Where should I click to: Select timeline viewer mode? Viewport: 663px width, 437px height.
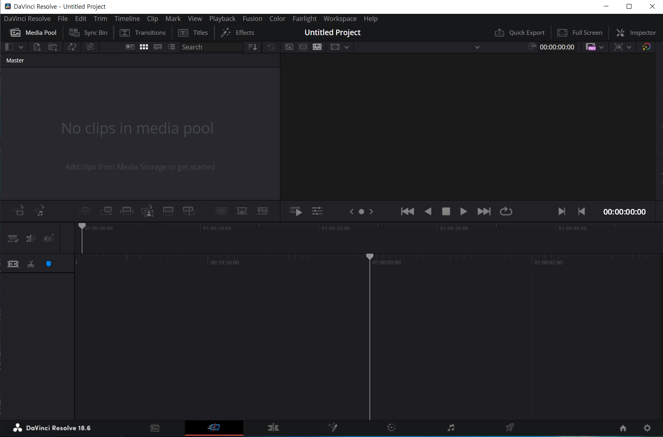tap(317, 47)
